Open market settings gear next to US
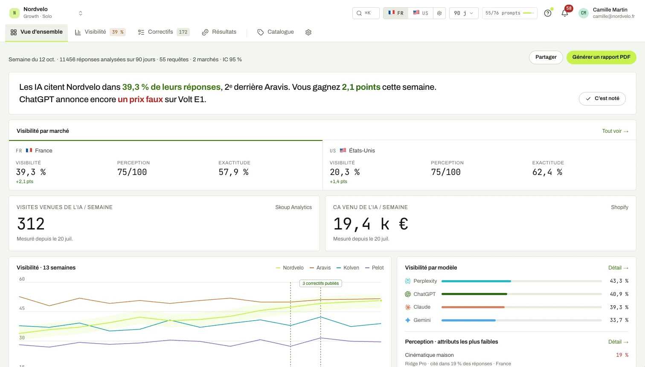 pos(439,13)
